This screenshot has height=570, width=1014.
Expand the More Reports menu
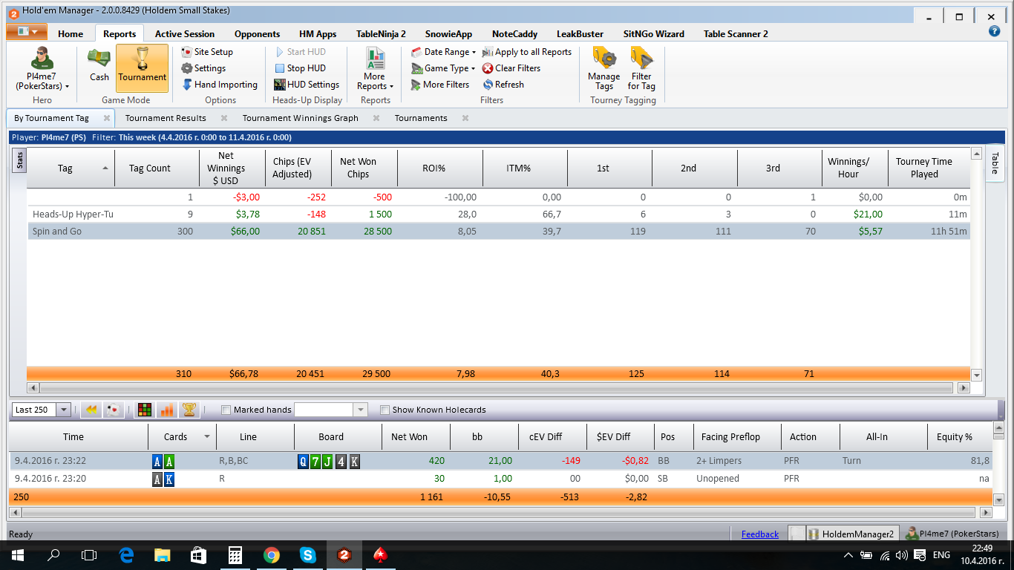point(375,68)
